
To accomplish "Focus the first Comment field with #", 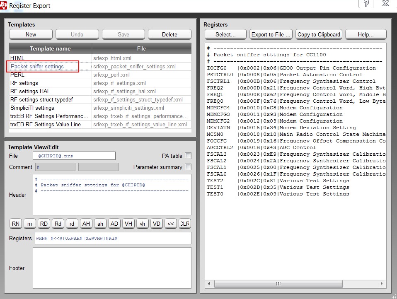I will 55,167.
